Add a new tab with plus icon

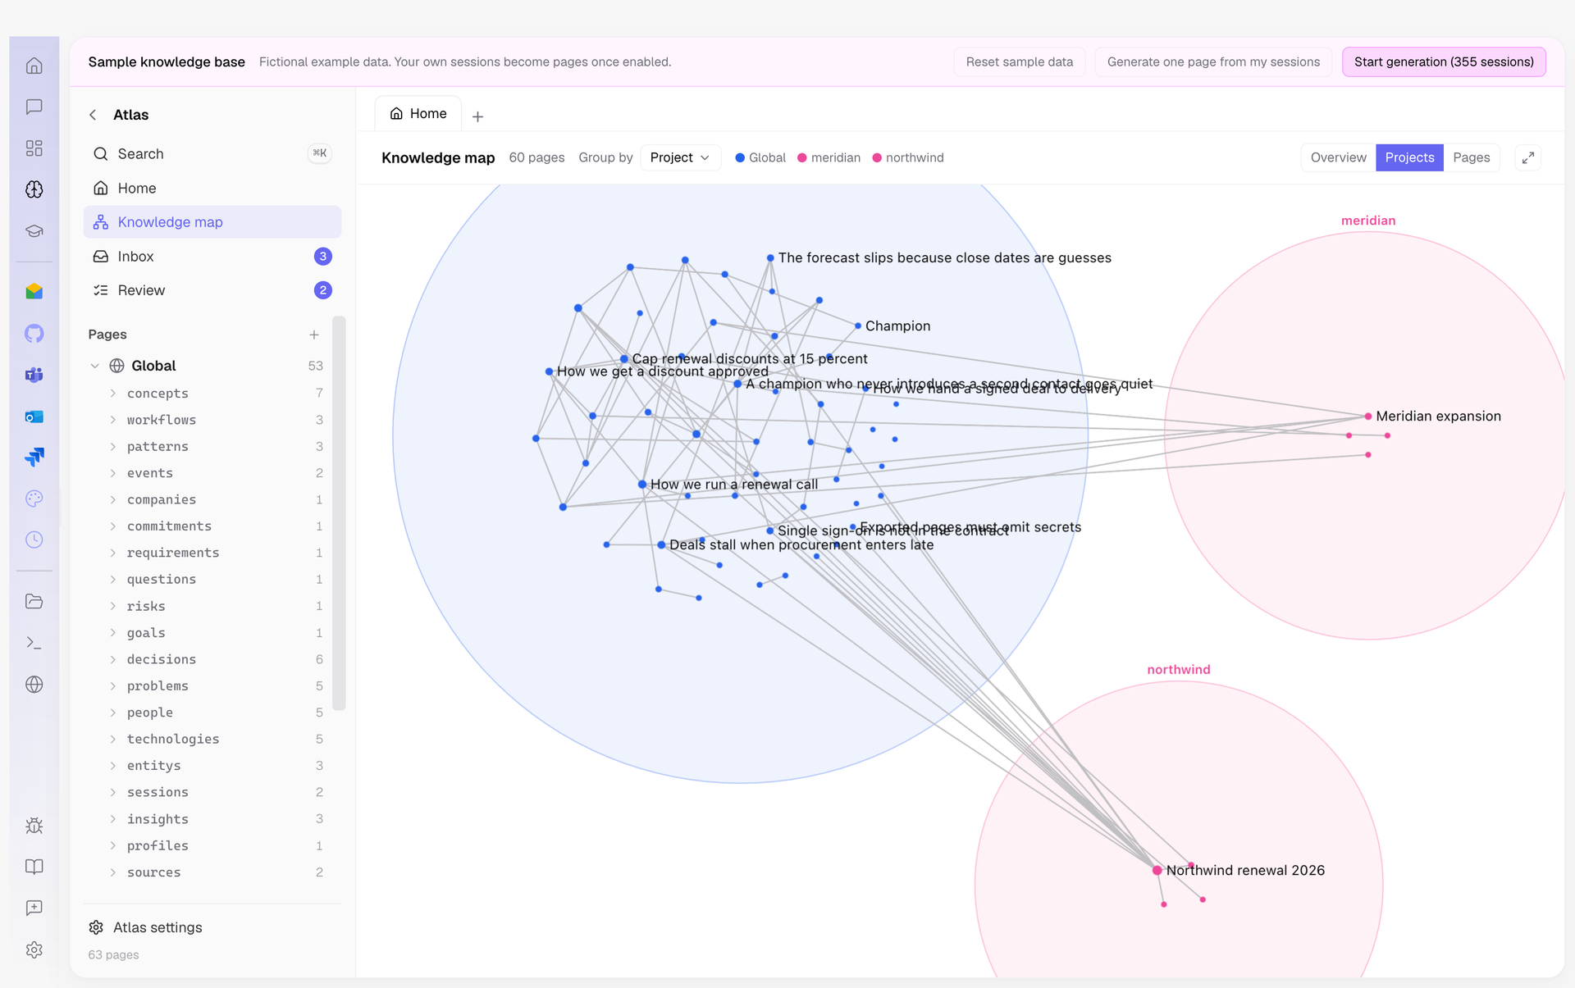477,116
